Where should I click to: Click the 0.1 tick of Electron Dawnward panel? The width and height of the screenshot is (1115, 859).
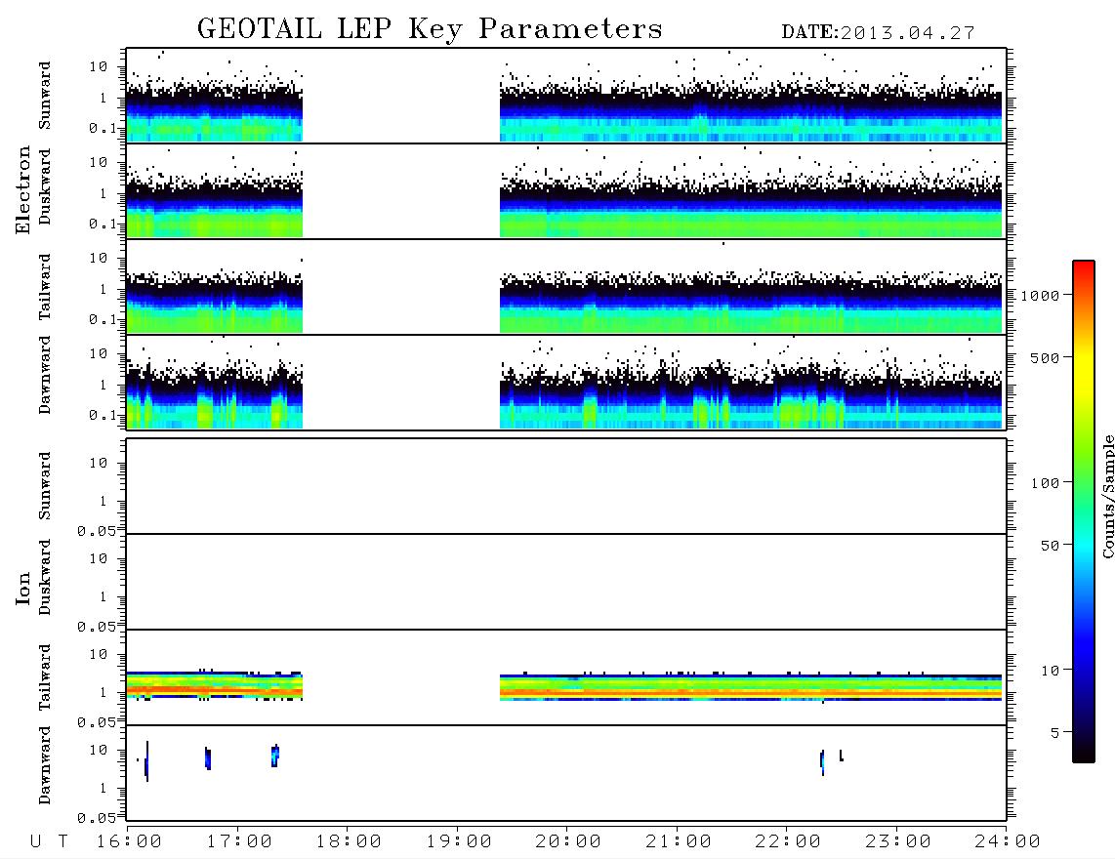click(x=103, y=415)
